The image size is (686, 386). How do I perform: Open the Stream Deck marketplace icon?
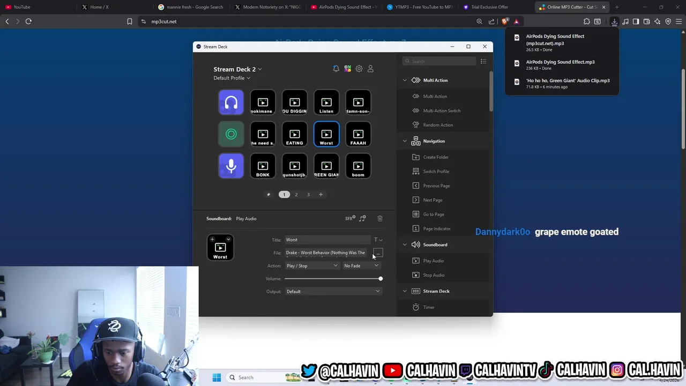tap(348, 69)
